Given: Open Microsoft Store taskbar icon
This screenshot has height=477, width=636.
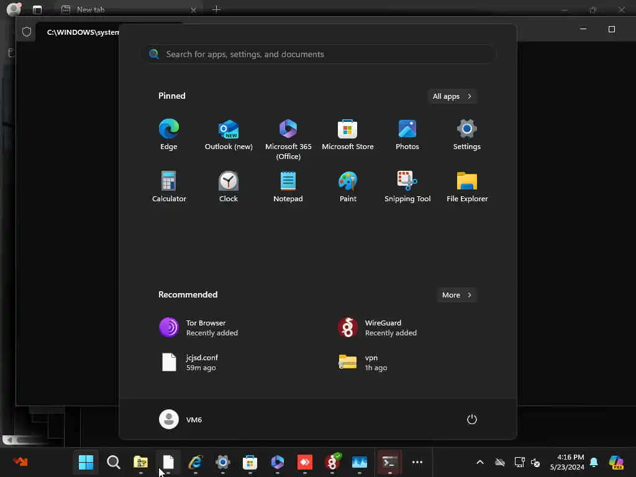Looking at the screenshot, I should (x=250, y=462).
